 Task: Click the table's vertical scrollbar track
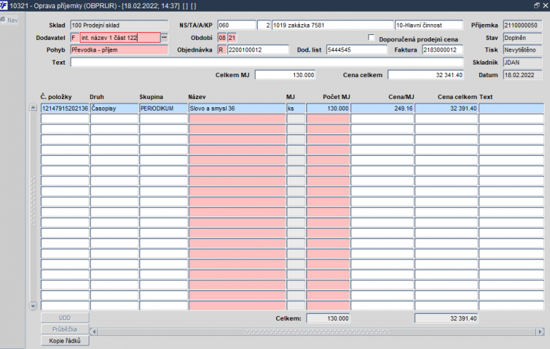tap(33, 206)
